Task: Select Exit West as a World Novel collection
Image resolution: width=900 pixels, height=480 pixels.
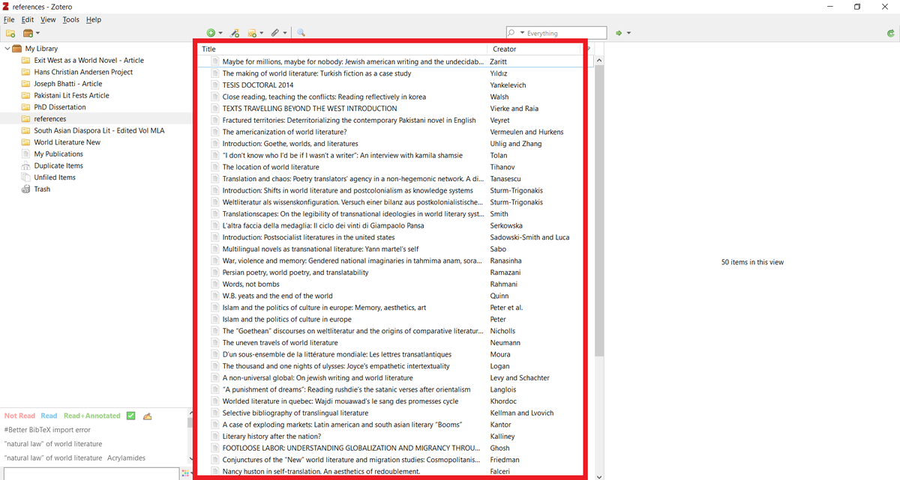Action: pos(88,61)
